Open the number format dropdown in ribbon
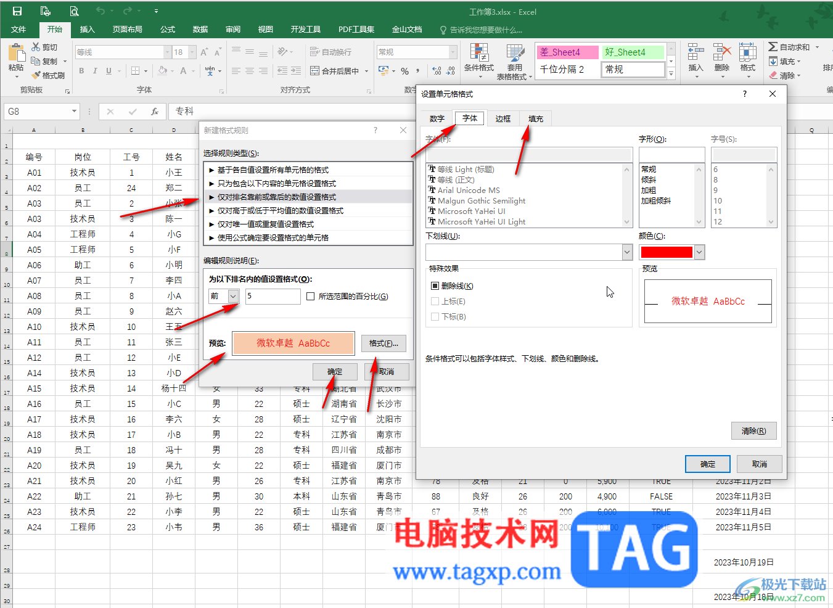Viewport: 833px width, 608px height. (x=453, y=52)
